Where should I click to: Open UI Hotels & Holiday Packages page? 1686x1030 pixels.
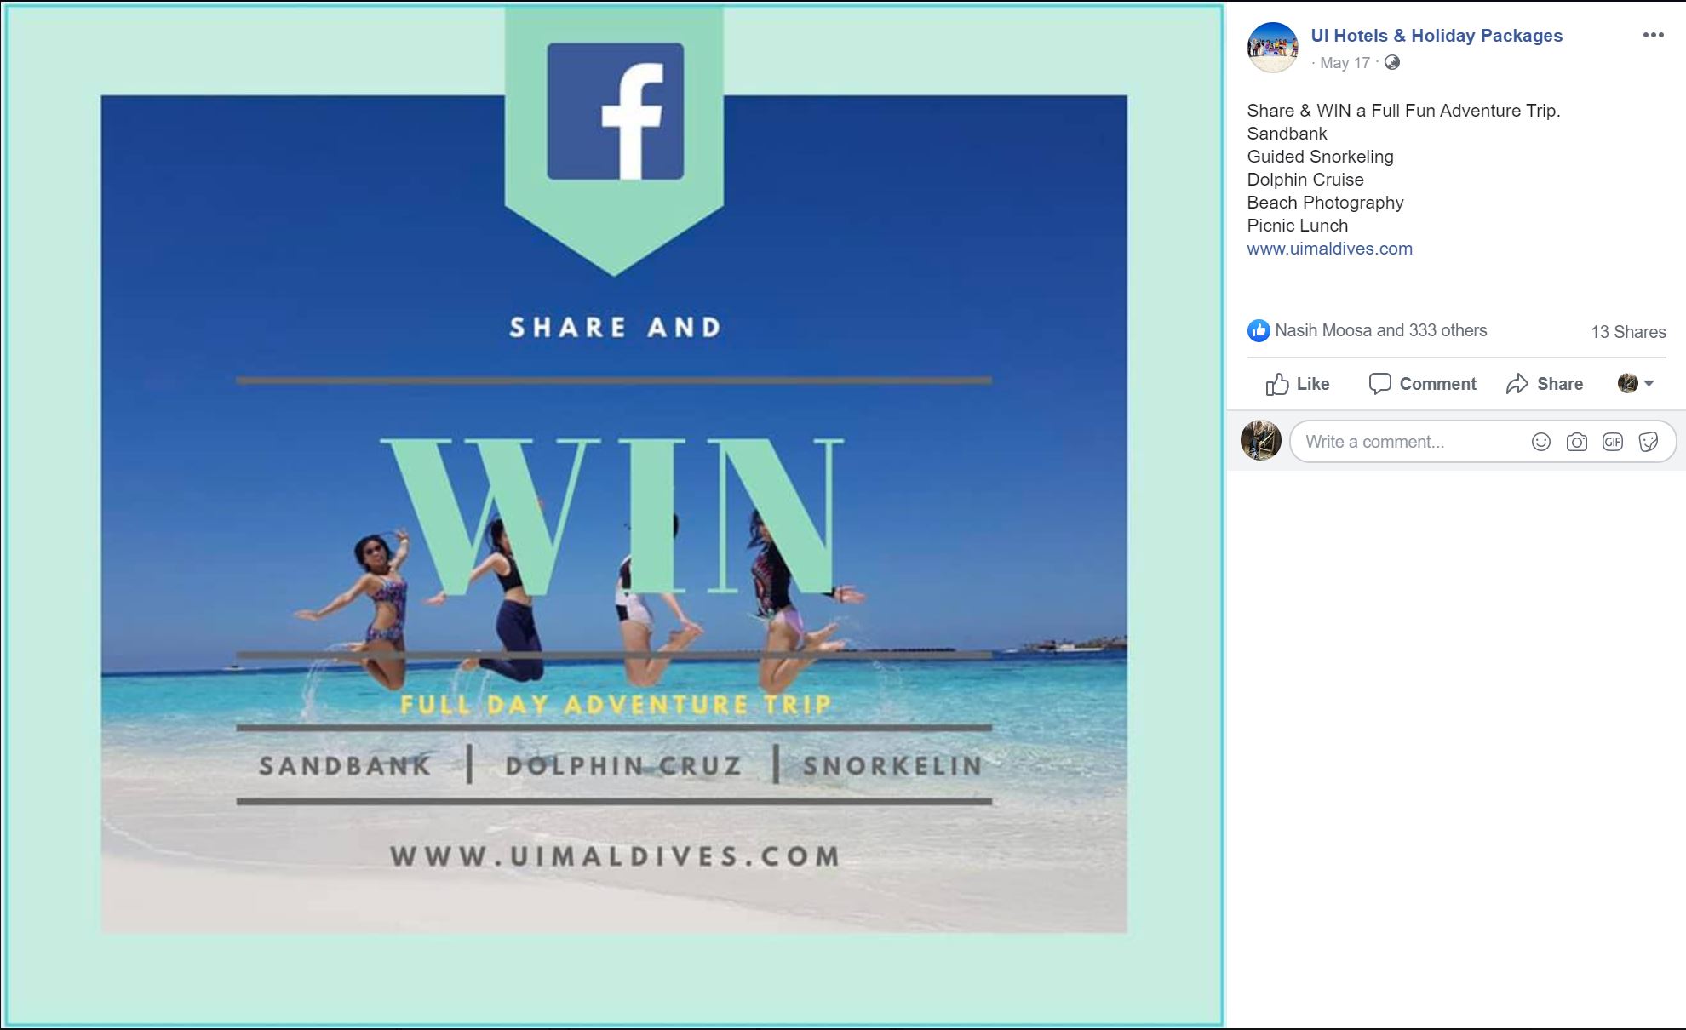[1437, 36]
